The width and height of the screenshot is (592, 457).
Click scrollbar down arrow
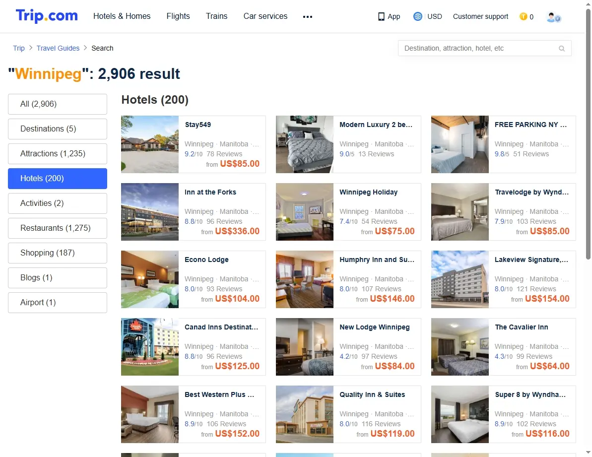pos(588,452)
